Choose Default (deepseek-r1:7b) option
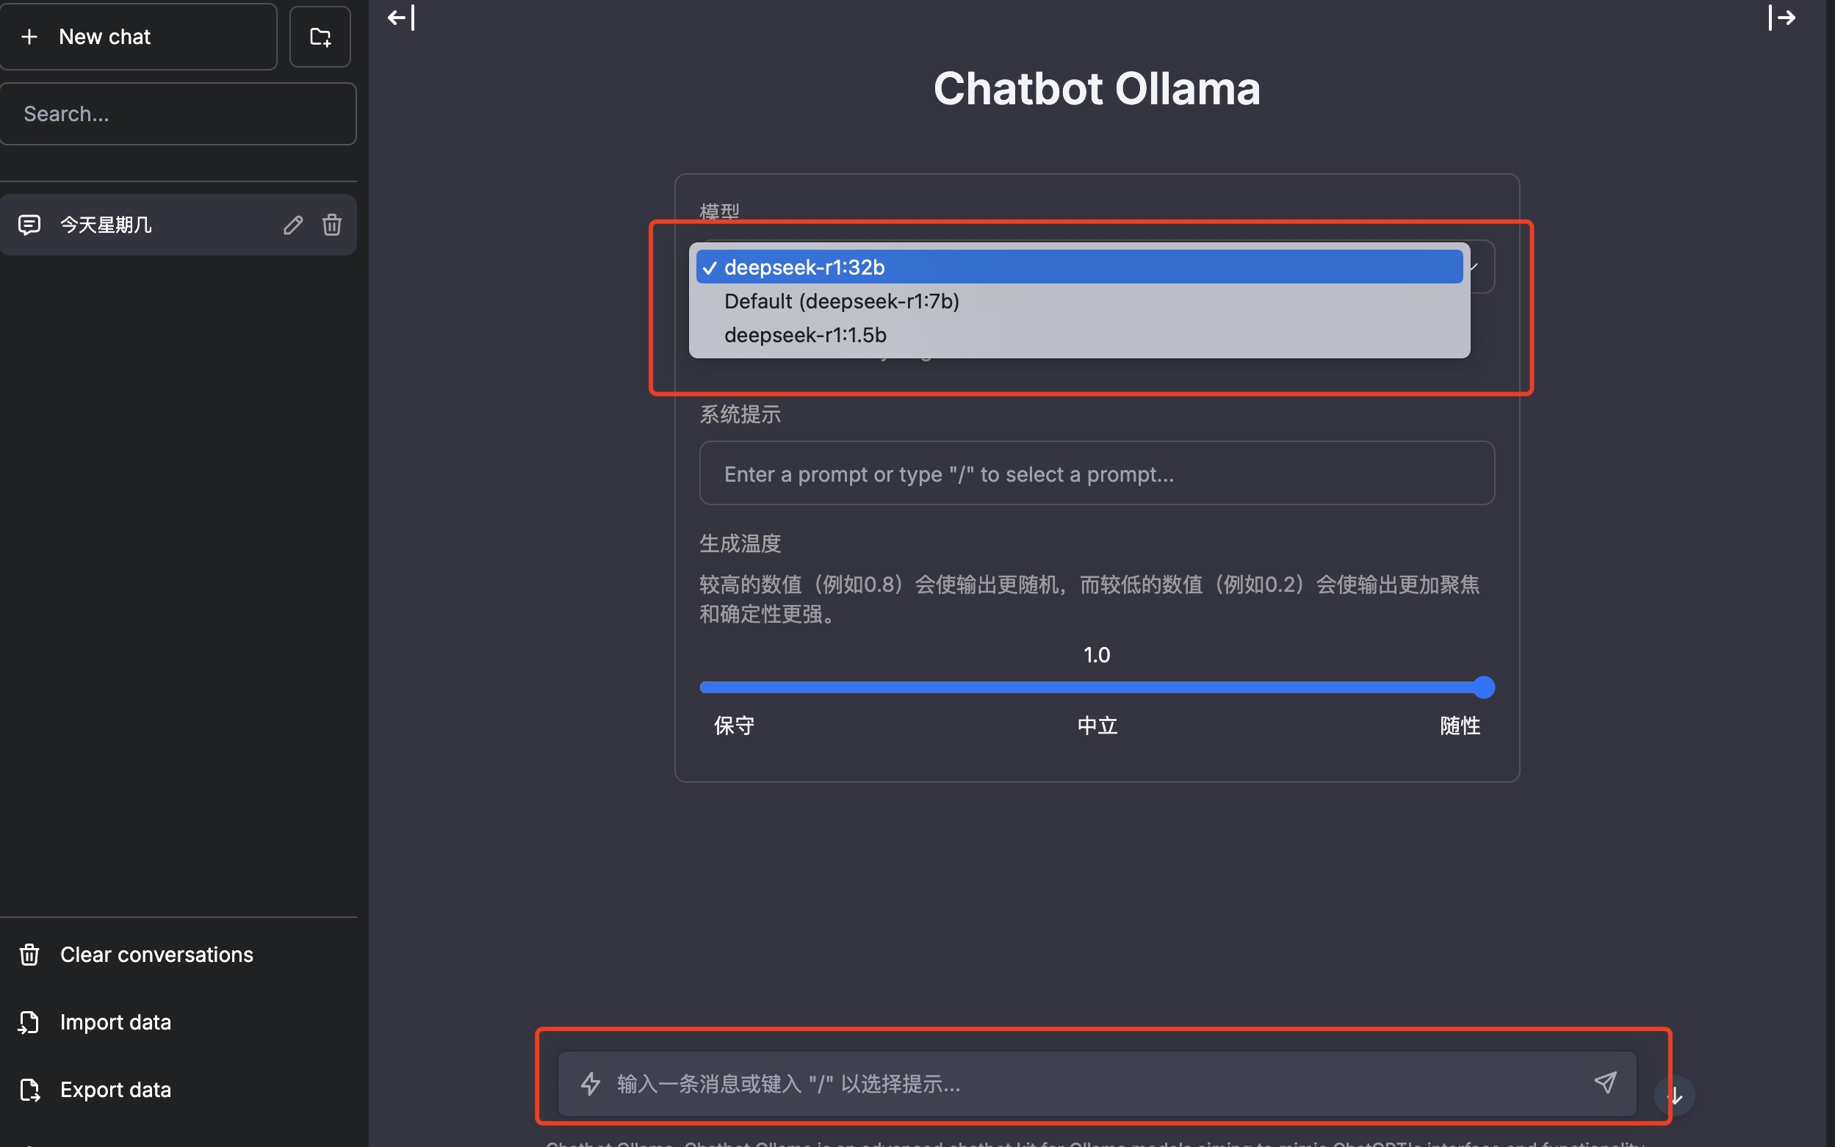The height and width of the screenshot is (1147, 1835). [1079, 301]
